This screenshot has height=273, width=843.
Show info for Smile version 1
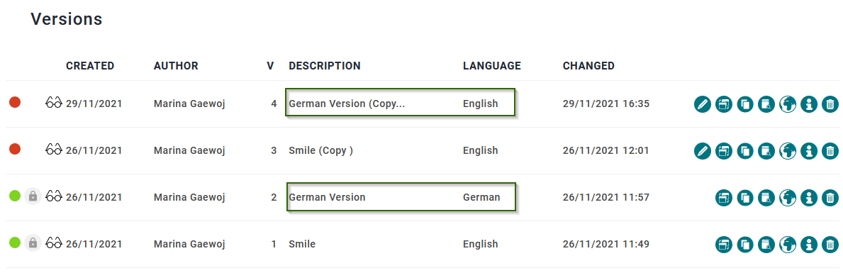tap(809, 245)
